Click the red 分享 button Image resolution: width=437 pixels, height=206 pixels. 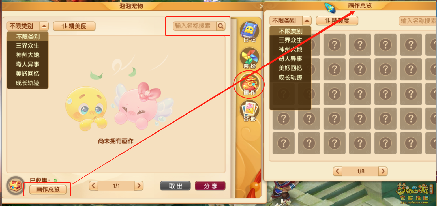(x=210, y=186)
